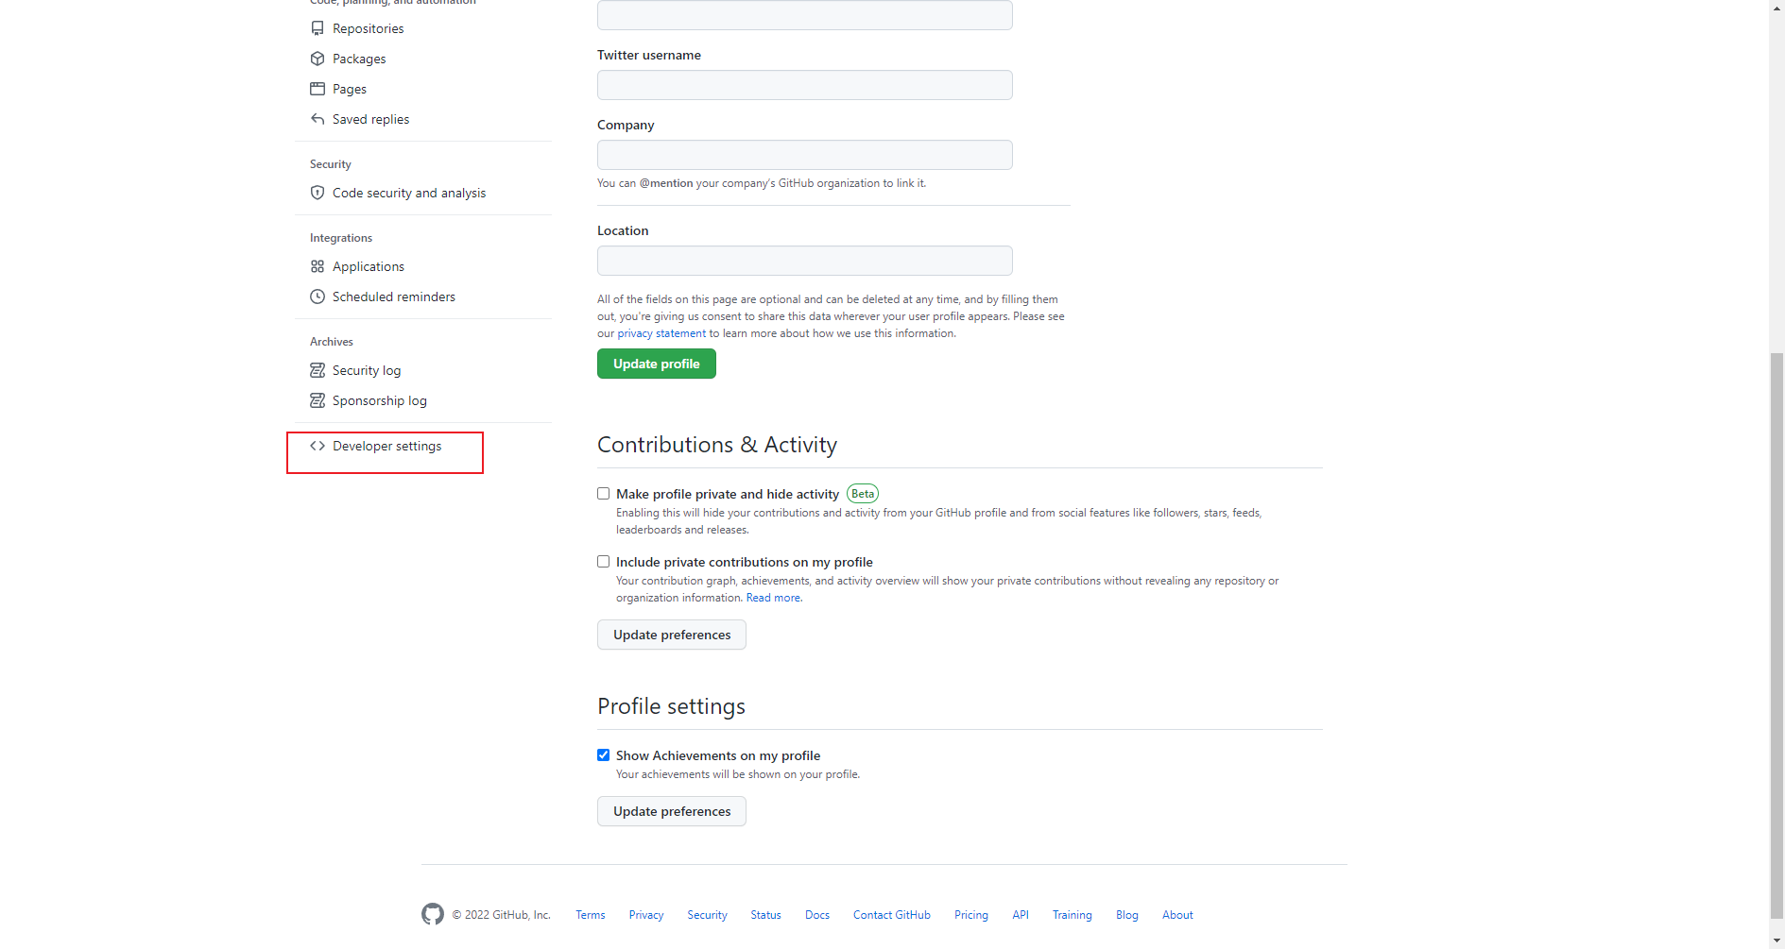Viewport: 1785px width, 949px height.
Task: Click Update preferences under Contributions & Activity
Action: tap(672, 635)
